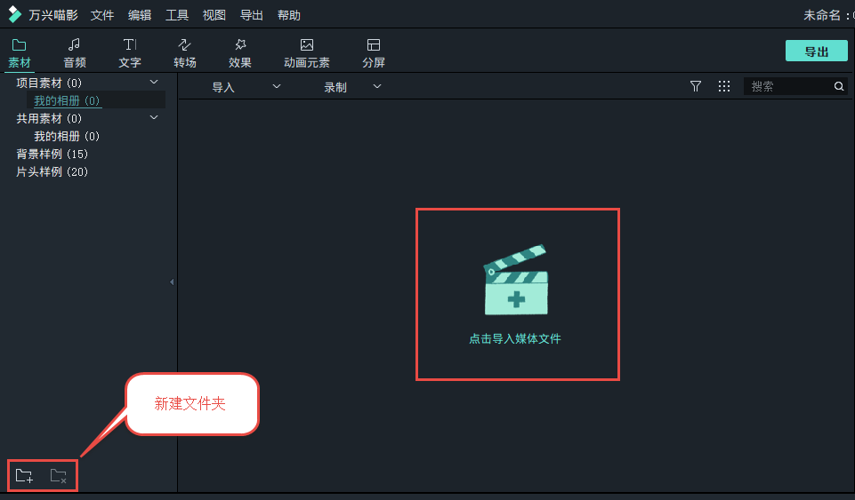Open the 视图 menu
Screen dimensions: 855x500
pos(214,15)
